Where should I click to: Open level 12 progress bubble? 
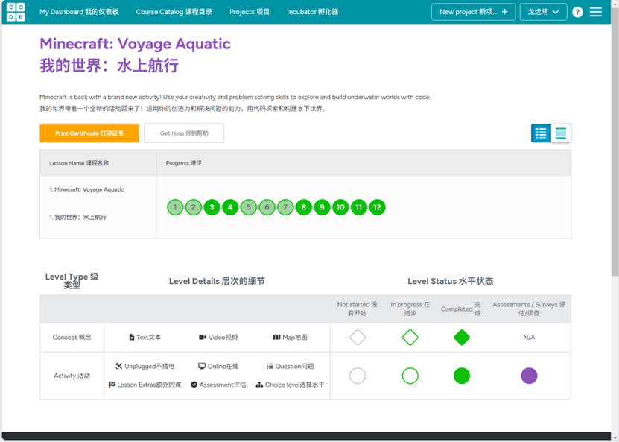pos(378,207)
